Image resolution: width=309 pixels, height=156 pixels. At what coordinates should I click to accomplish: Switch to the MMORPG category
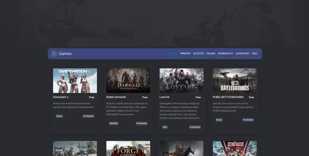pyautogui.click(x=185, y=53)
